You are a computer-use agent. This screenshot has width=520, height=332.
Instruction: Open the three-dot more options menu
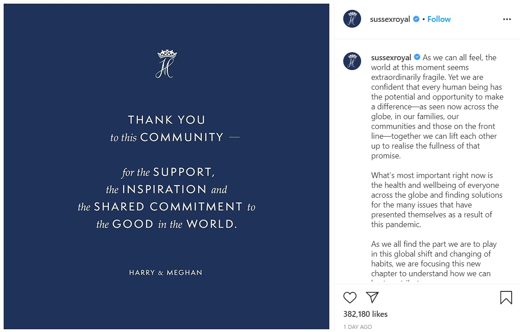[x=507, y=19]
